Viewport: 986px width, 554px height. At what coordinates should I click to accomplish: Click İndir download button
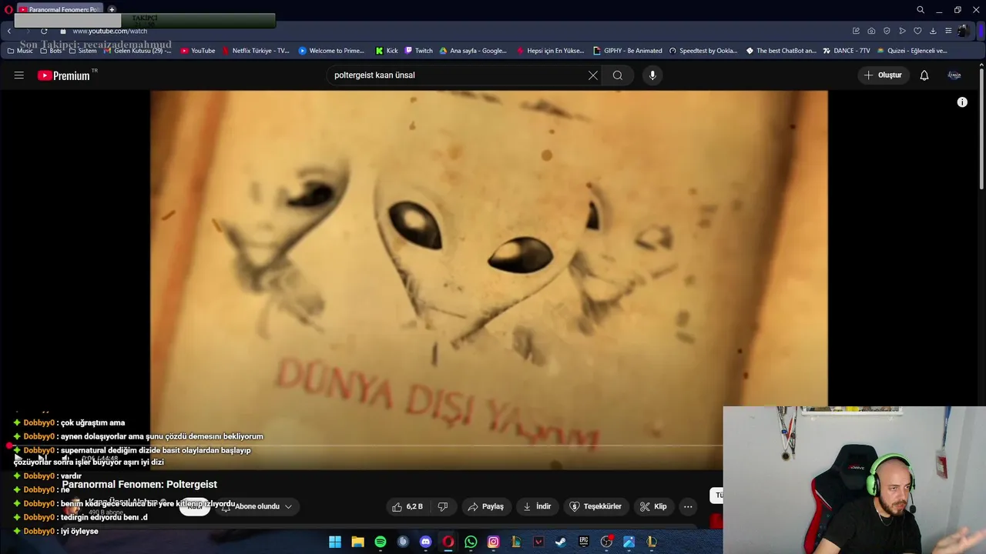537,506
